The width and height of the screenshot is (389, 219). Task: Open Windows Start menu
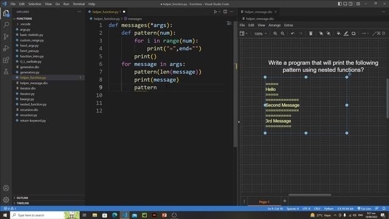[x=5, y=215]
